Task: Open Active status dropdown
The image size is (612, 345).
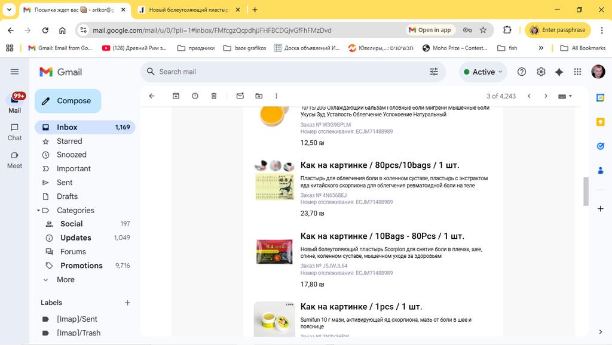Action: point(483,72)
